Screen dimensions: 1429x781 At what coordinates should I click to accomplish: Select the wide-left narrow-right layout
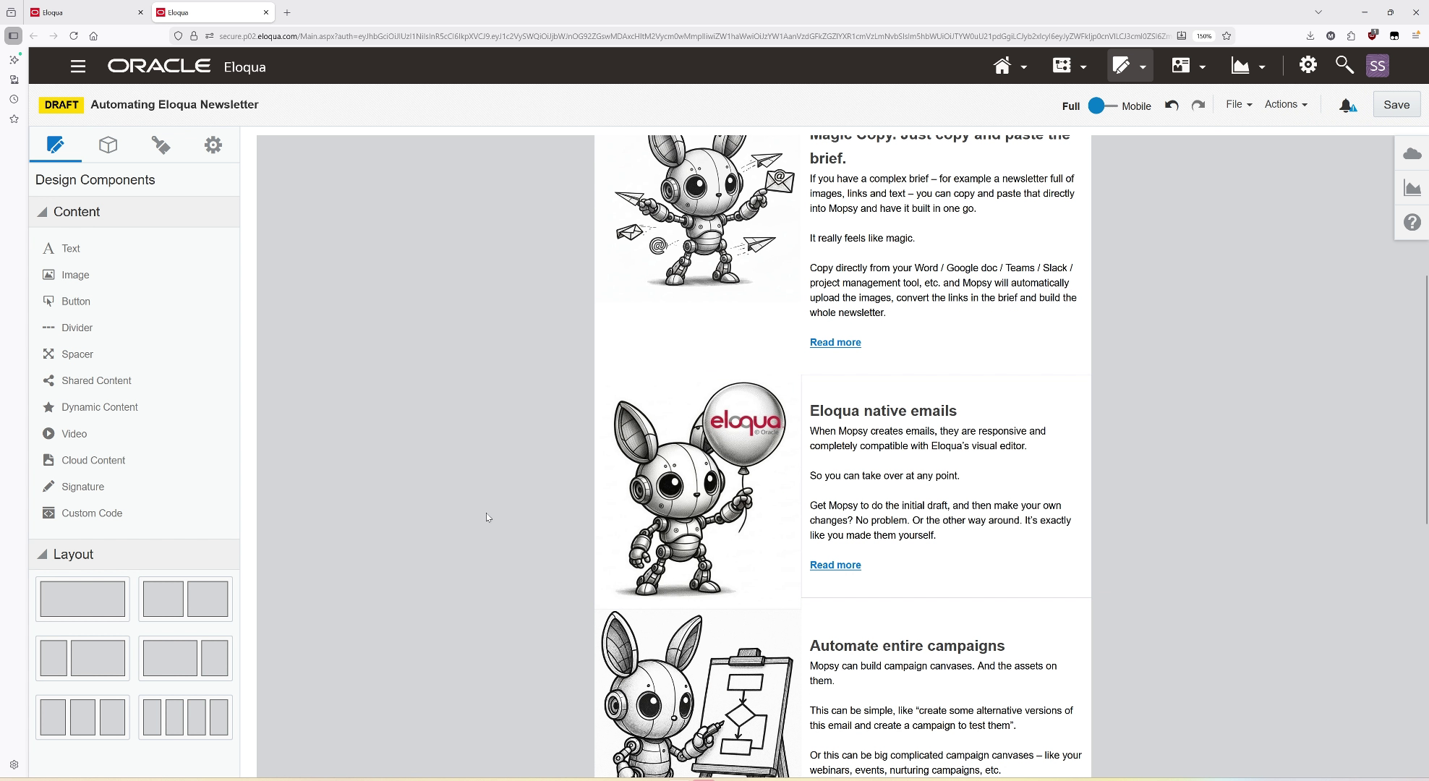185,658
